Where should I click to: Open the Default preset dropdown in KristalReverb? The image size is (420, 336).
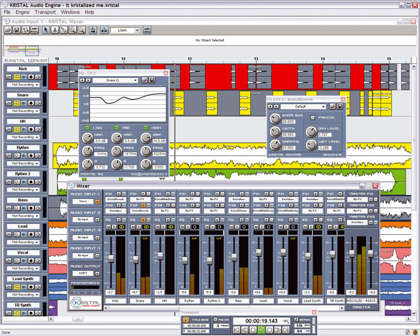(x=303, y=107)
